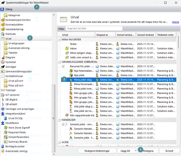Viewport: 181px width, 156px height.
Task: Click the Valutahantering icon
Action: click(x=3, y=29)
